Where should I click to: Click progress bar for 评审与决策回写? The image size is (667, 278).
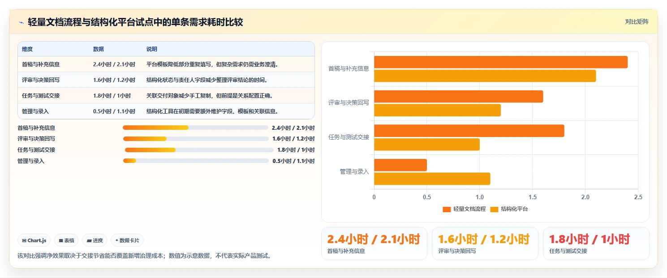[x=196, y=139]
